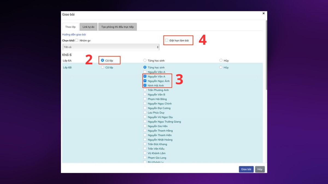Viewport: 328px width, 184px height.
Task: Check student Phạm Hải Băng
Action: point(145,99)
